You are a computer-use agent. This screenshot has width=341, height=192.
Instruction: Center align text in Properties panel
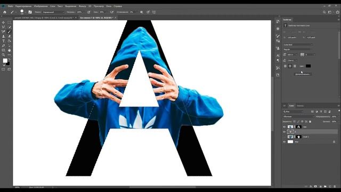[x=290, y=66]
